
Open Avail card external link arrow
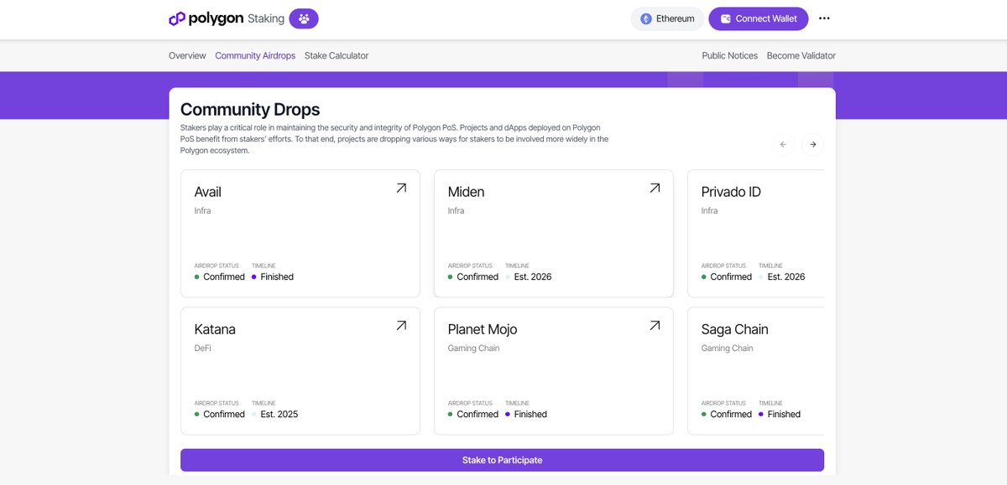click(401, 188)
